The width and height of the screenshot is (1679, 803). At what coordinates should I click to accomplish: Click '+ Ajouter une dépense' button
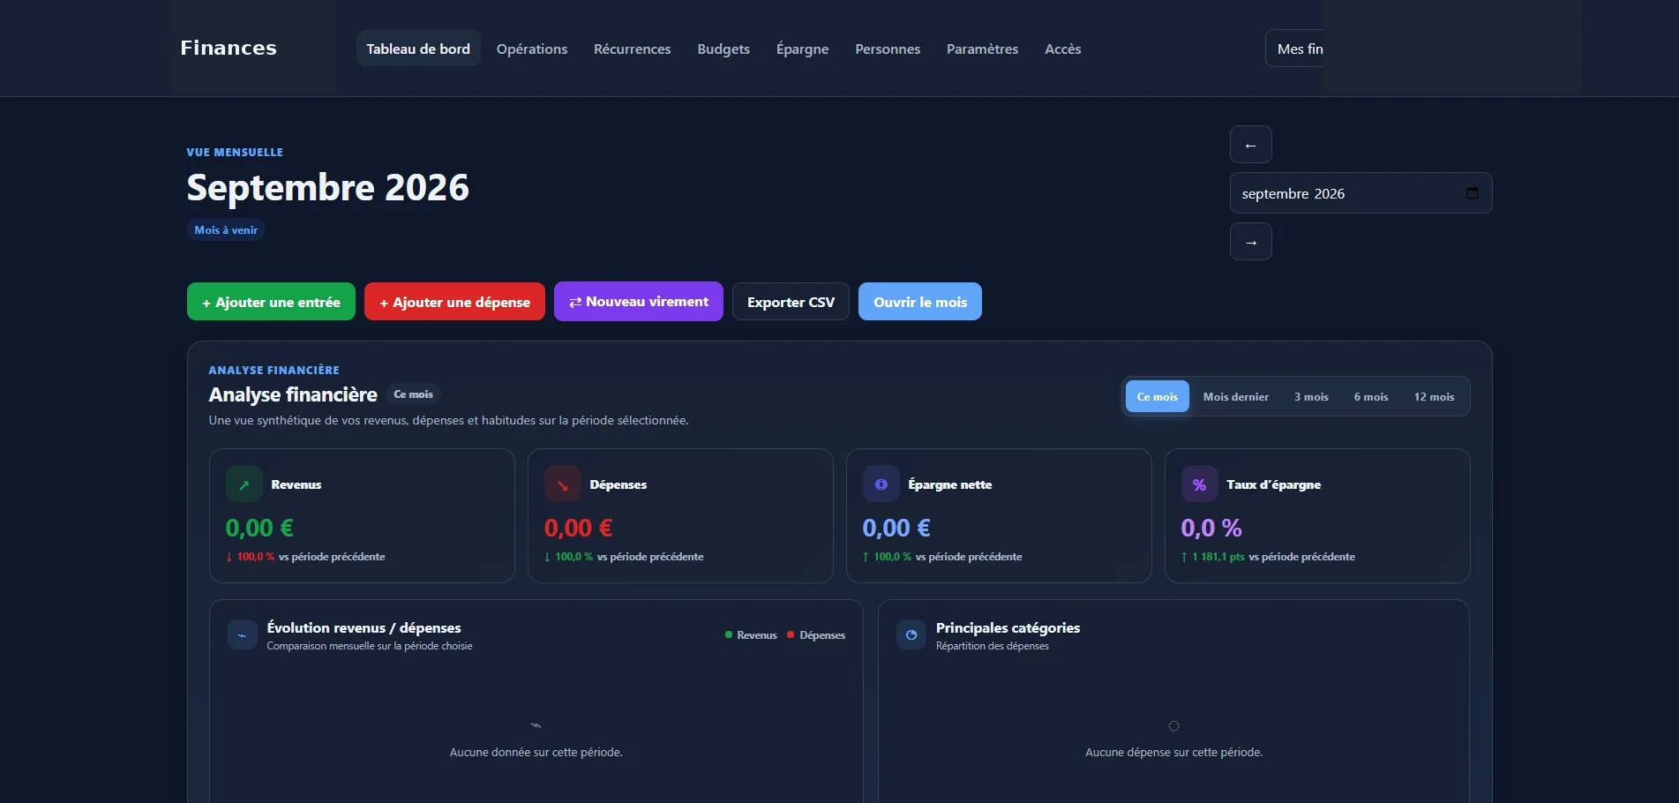454,302
